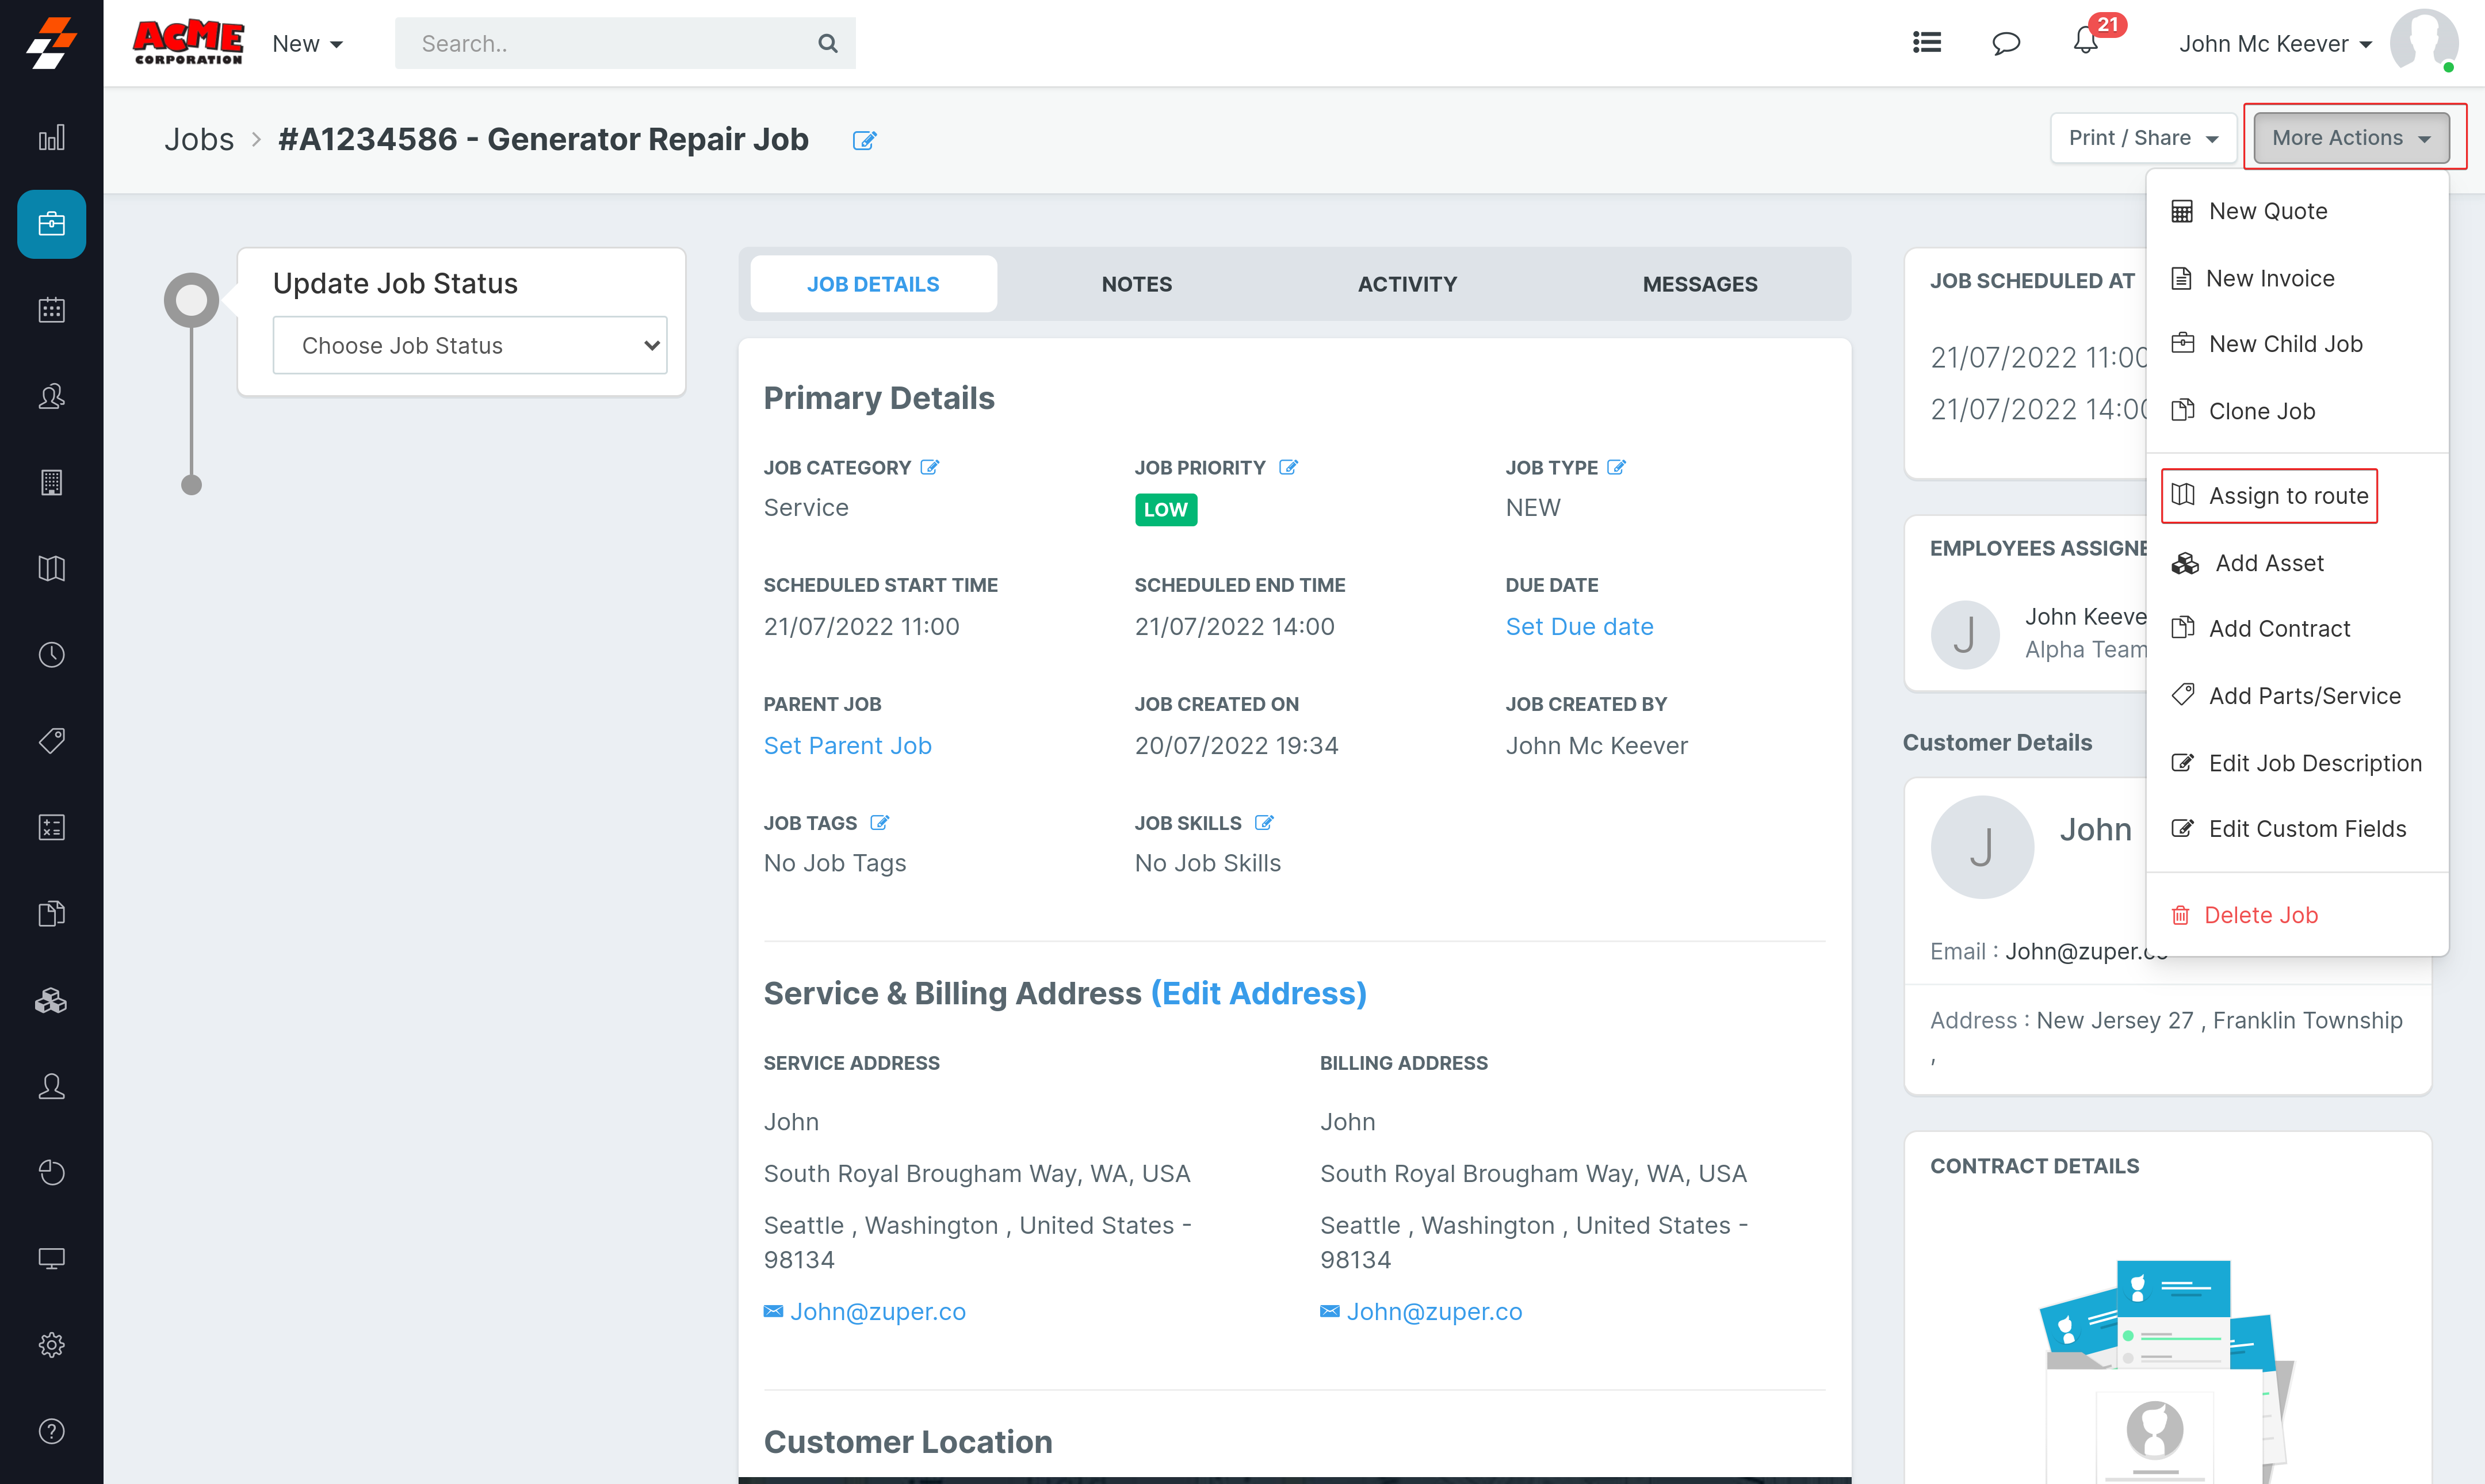
Task: Edit Job Priority pencil icon
Action: tap(1288, 467)
